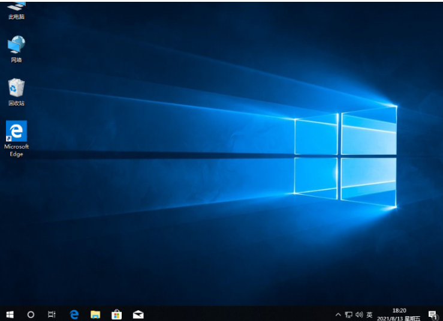Select the 网络 (Network) desktop icon

click(16, 48)
